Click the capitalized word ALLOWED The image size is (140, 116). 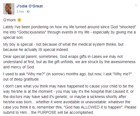coord(90,107)
